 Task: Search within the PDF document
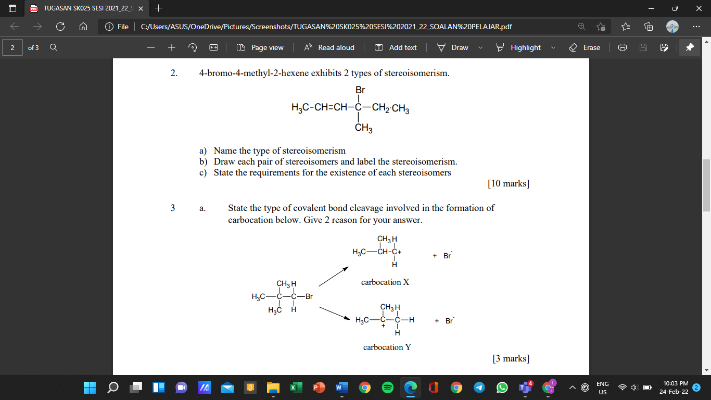(53, 47)
